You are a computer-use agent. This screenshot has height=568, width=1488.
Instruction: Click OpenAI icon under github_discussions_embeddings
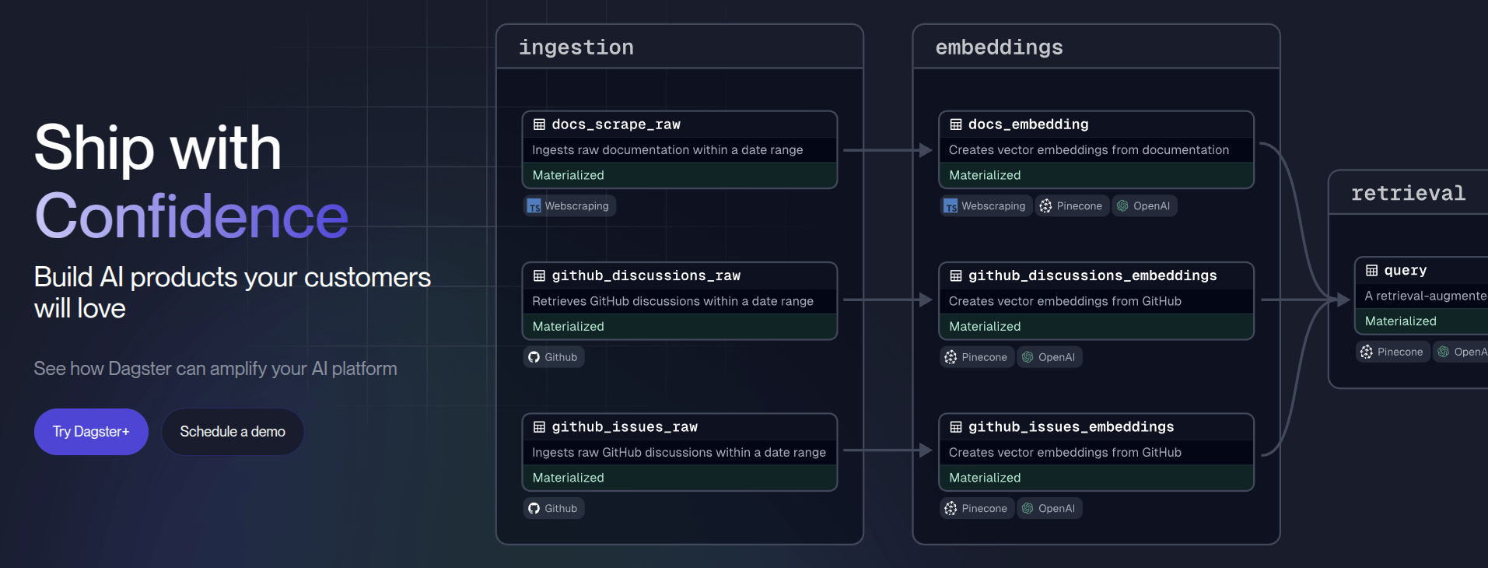tap(1028, 357)
